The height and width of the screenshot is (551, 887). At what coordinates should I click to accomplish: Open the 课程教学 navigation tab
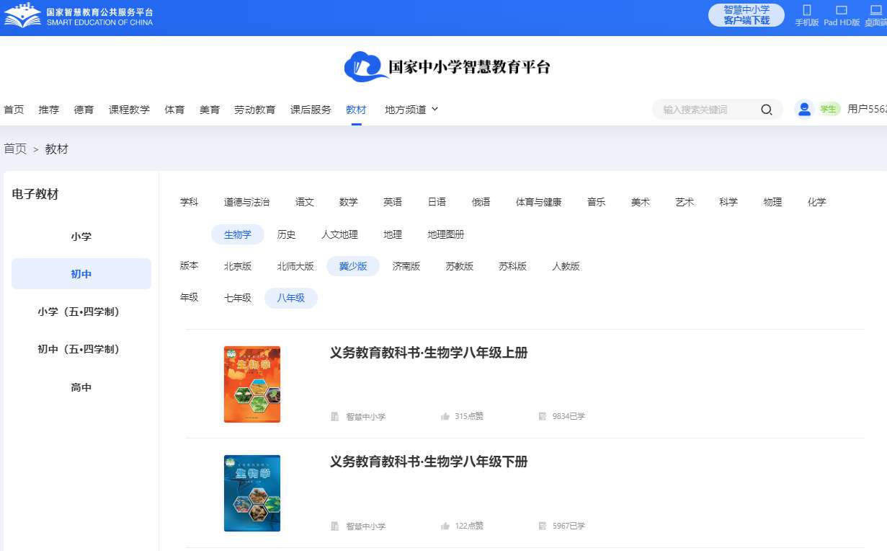pyautogui.click(x=129, y=110)
